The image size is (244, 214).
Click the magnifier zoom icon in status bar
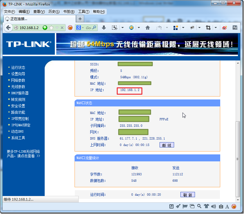tap(199, 206)
